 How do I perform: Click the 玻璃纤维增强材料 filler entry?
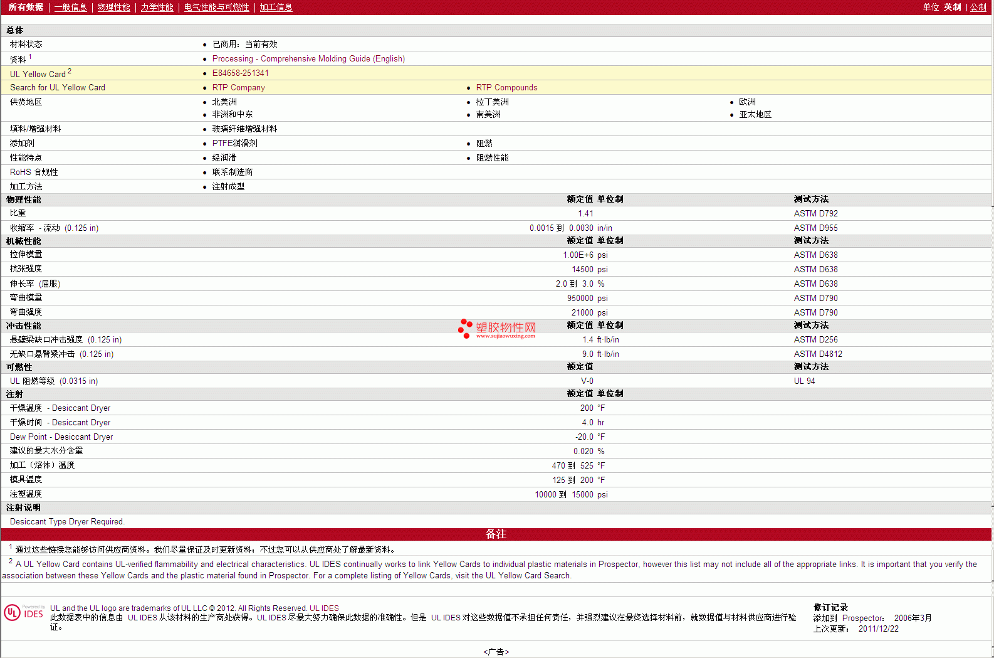tap(244, 129)
